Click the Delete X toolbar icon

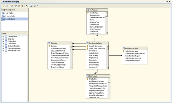coord(27,6)
